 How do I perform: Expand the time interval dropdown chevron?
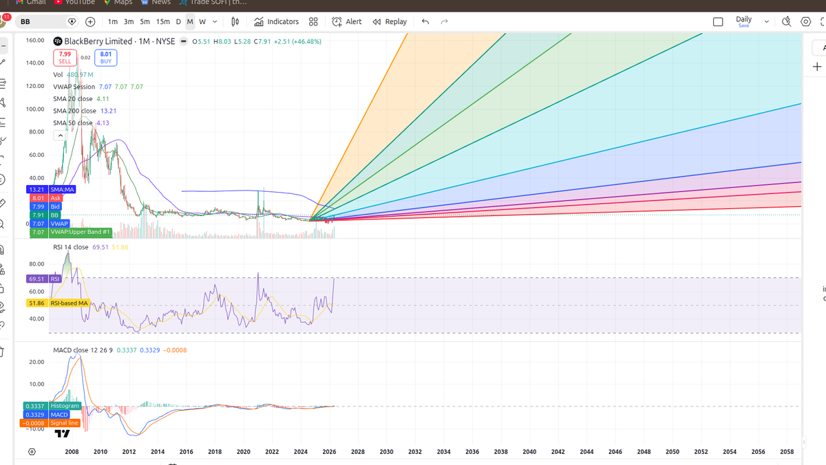(215, 22)
